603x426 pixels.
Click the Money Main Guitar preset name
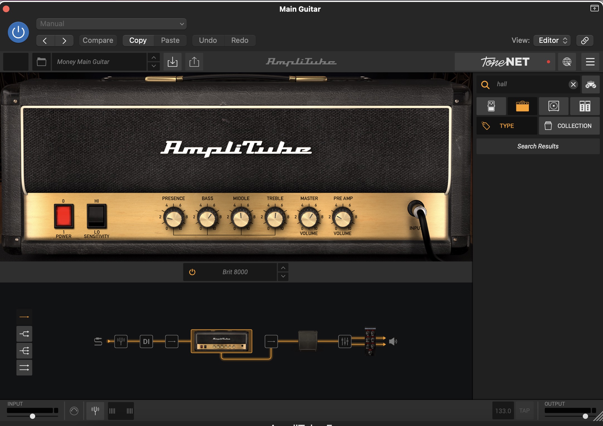click(99, 62)
